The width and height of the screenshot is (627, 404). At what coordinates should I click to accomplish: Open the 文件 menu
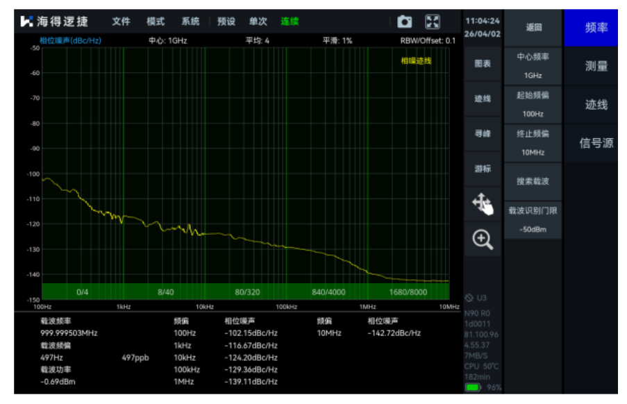[x=121, y=22]
